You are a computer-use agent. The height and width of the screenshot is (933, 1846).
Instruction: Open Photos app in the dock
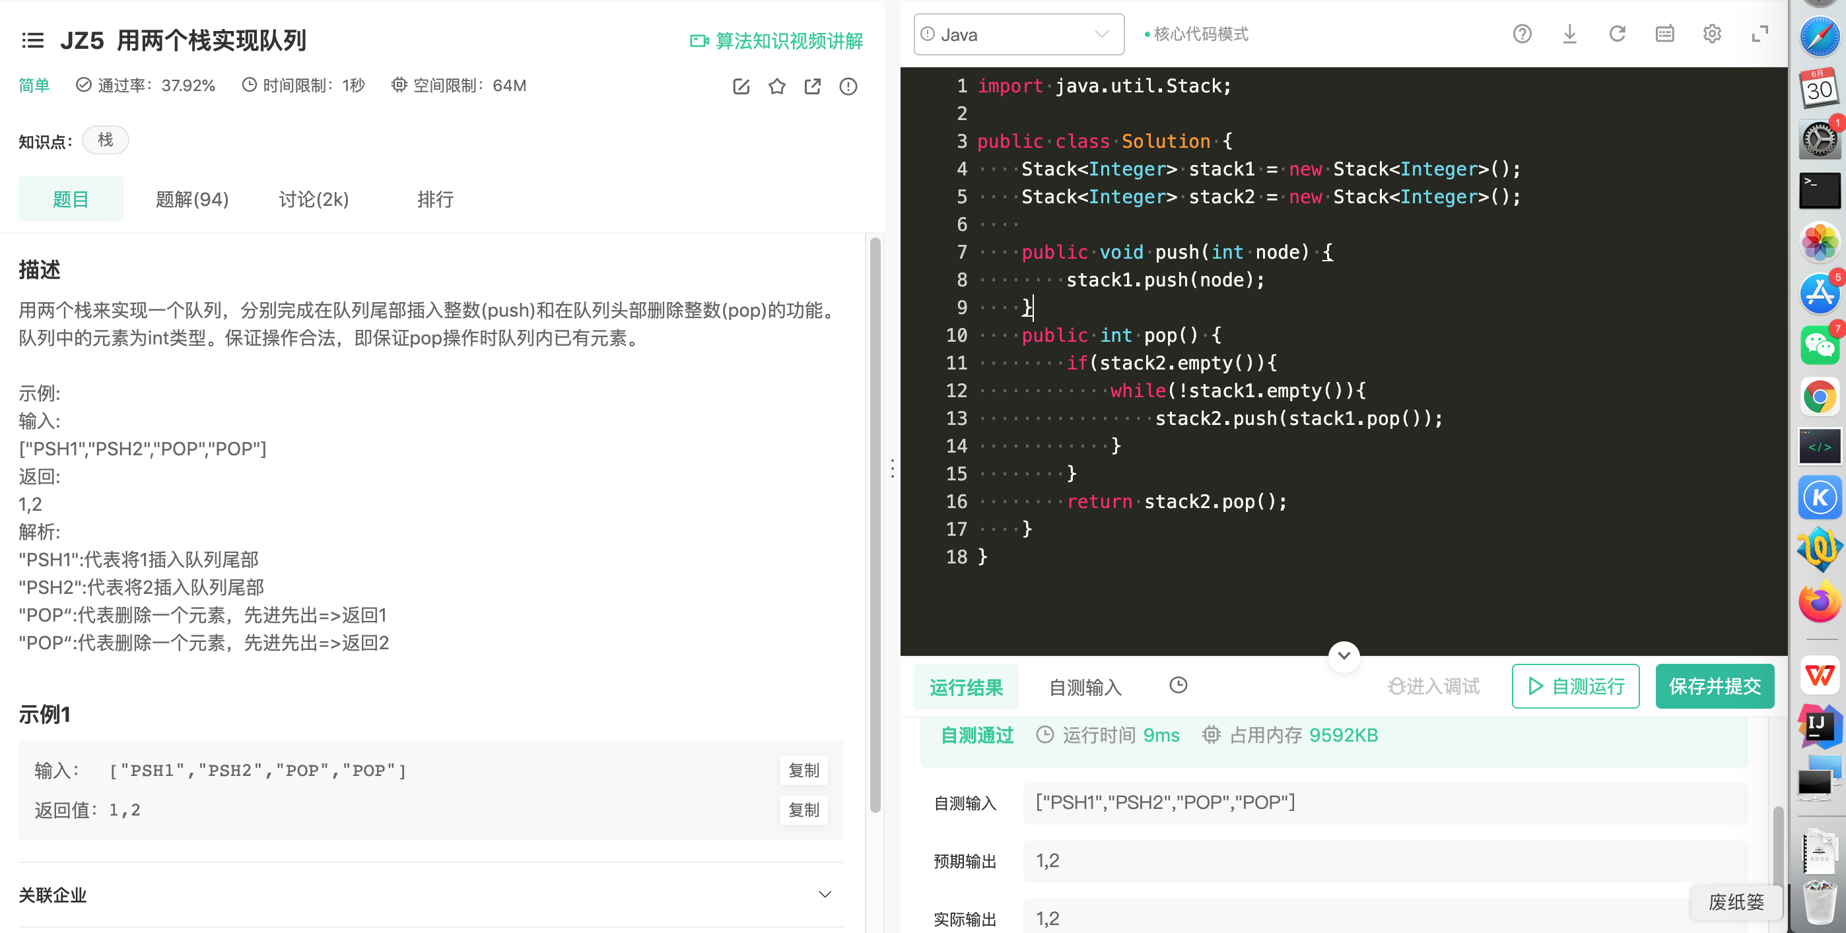[x=1820, y=242]
